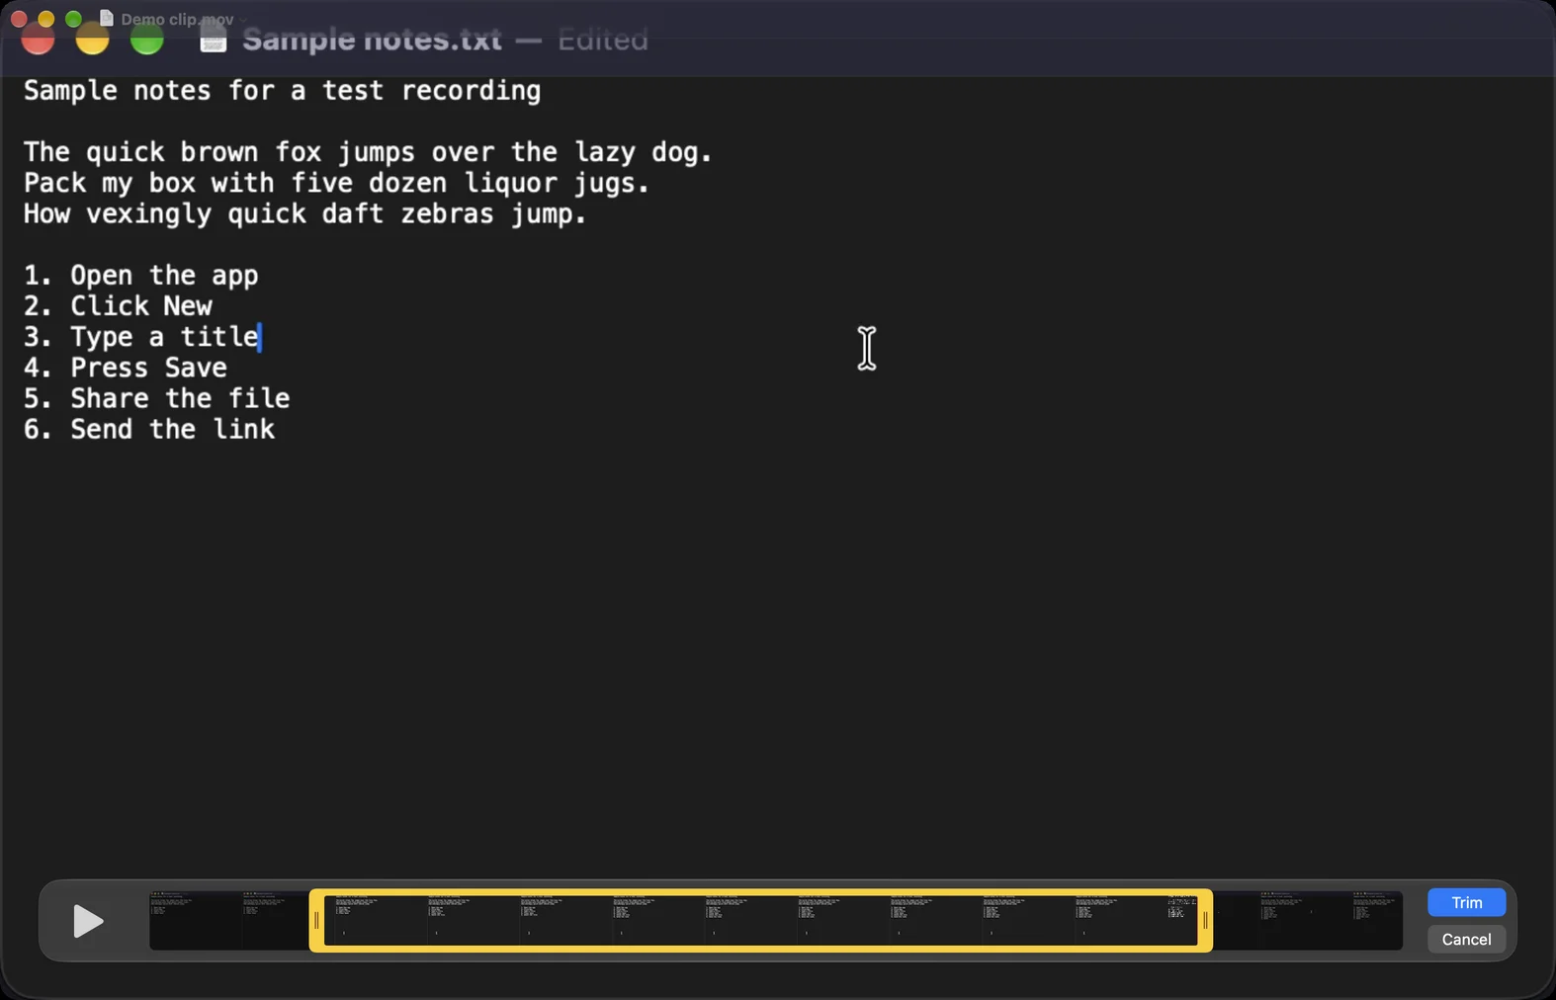Screen dimensions: 1556x1000
Task: Click the Demo clip.mov window title
Action: 177,19
